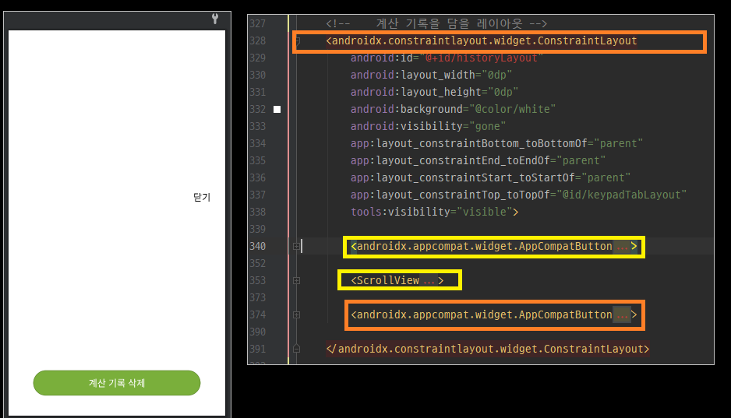Image resolution: width=731 pixels, height=418 pixels.
Task: Click line number 327 in the gutter
Action: (257, 23)
